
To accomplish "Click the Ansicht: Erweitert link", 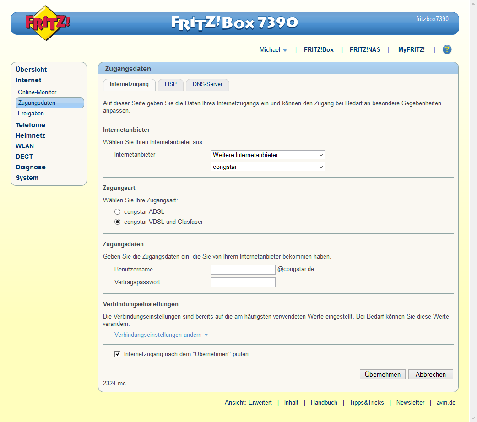I will [248, 403].
